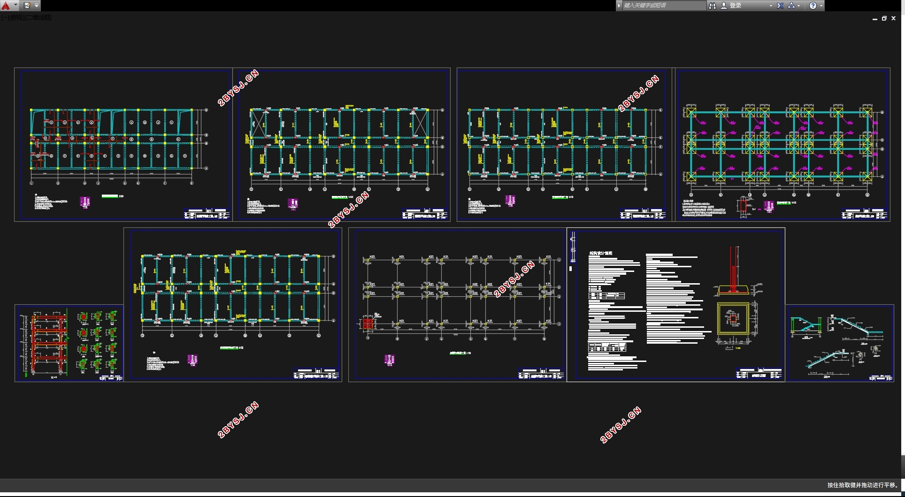Viewport: 905px width, 497px height.
Task: Select the bottom-row beam plan sheet
Action: click(x=233, y=305)
